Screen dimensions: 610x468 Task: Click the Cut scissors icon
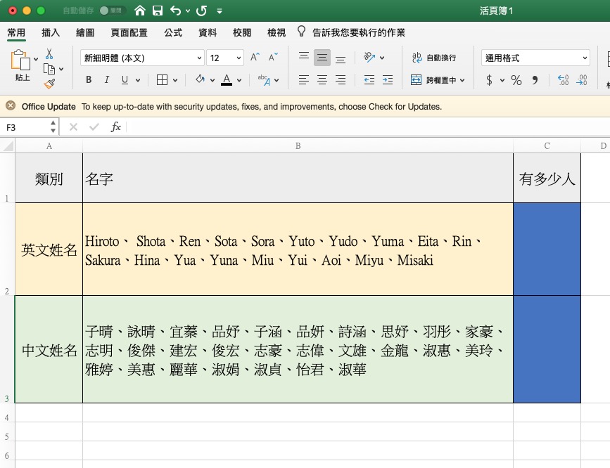(x=49, y=53)
